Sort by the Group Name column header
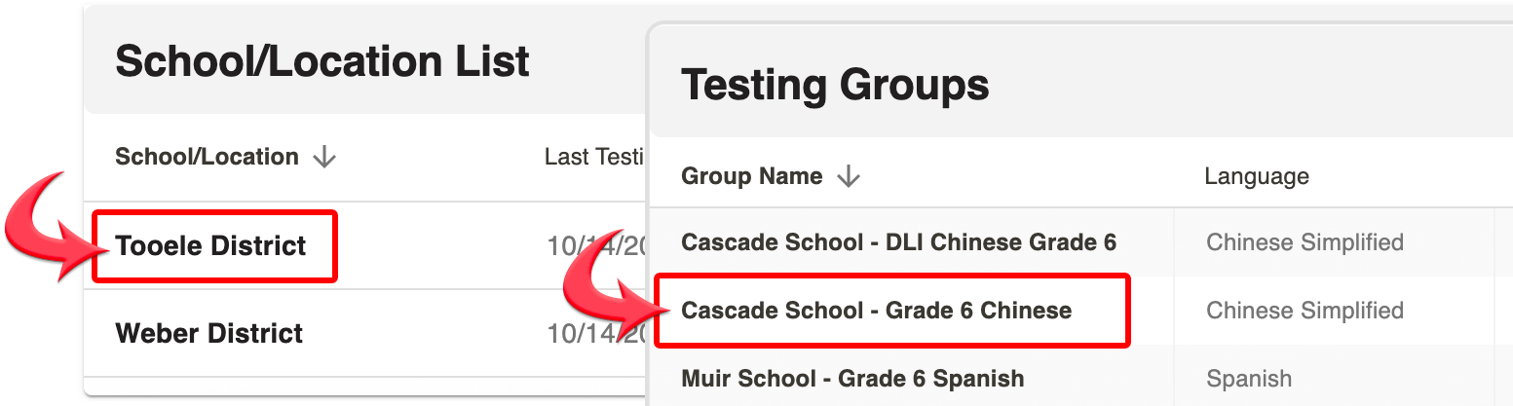Viewport: 1513px width, 406px height. pos(751,177)
